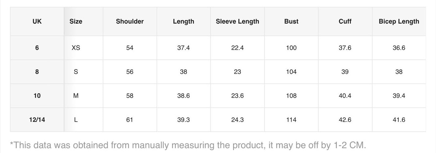Select the Cuff column header
The image size is (436, 153).
tap(345, 21)
